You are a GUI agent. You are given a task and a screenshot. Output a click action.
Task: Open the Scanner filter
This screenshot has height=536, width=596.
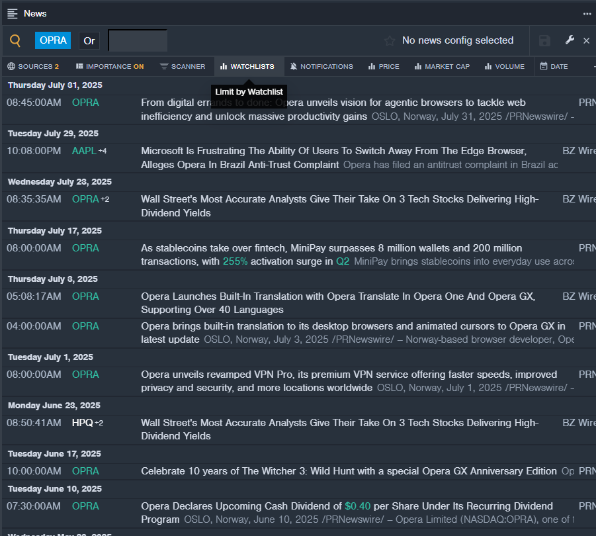(x=183, y=67)
